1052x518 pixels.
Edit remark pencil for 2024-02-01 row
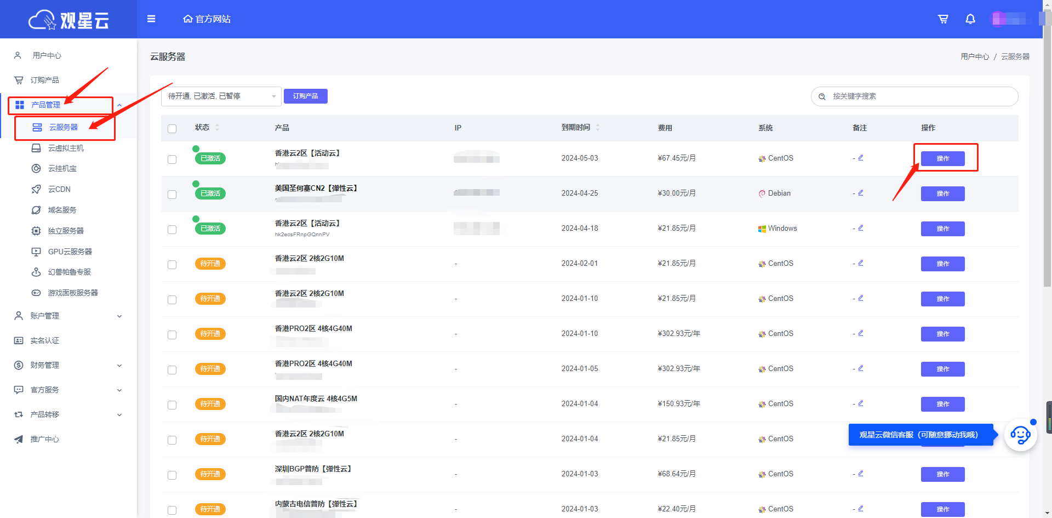point(861,263)
